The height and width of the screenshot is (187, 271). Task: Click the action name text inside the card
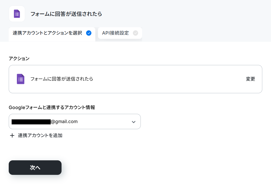[62, 79]
